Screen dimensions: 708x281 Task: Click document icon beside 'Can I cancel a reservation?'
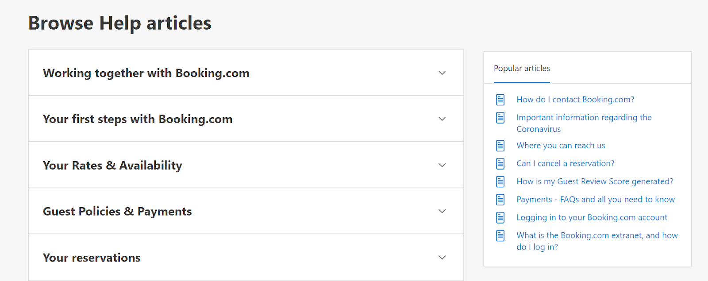click(500, 164)
